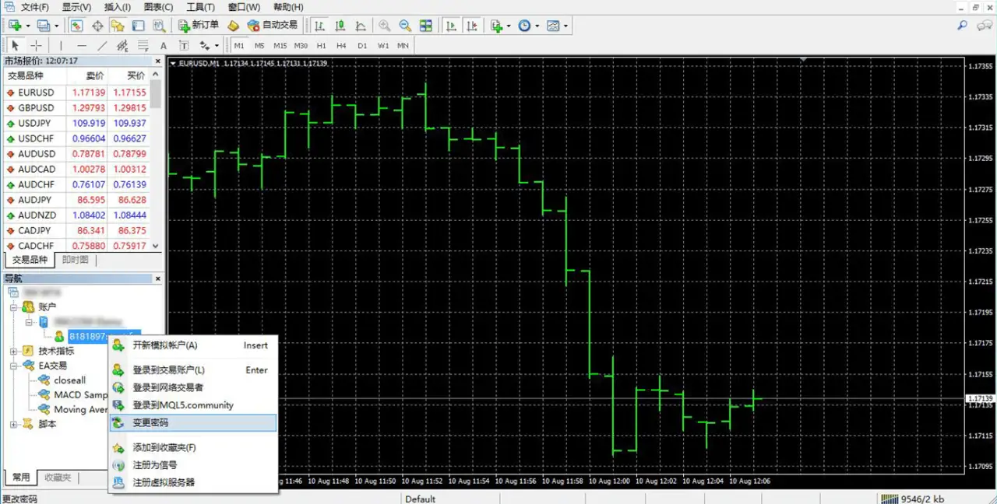Open the 图表(C) menu
The height and width of the screenshot is (504, 997).
click(x=159, y=7)
